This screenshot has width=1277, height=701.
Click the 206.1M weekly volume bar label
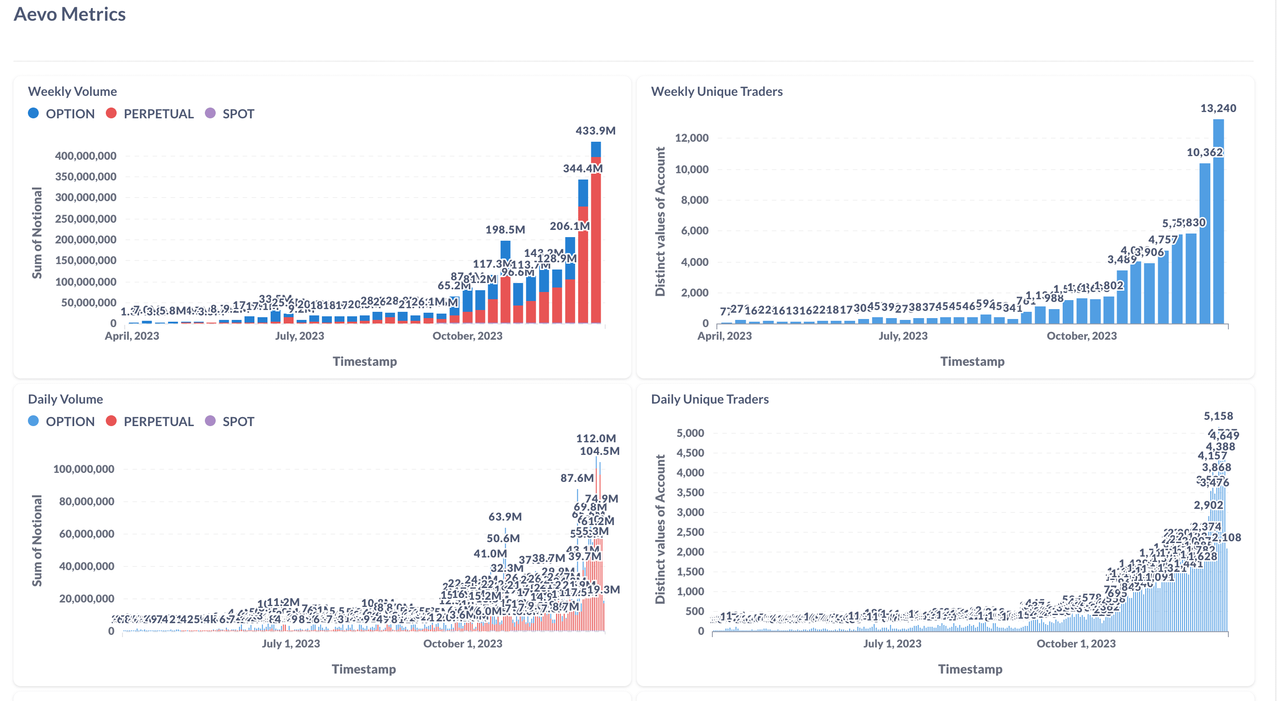pos(570,226)
